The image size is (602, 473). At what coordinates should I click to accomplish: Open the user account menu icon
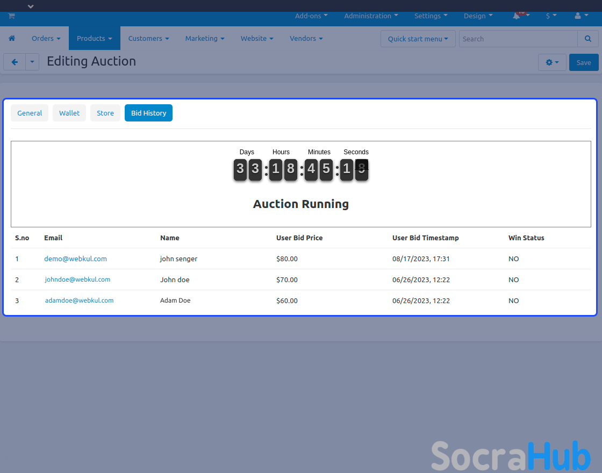[581, 16]
